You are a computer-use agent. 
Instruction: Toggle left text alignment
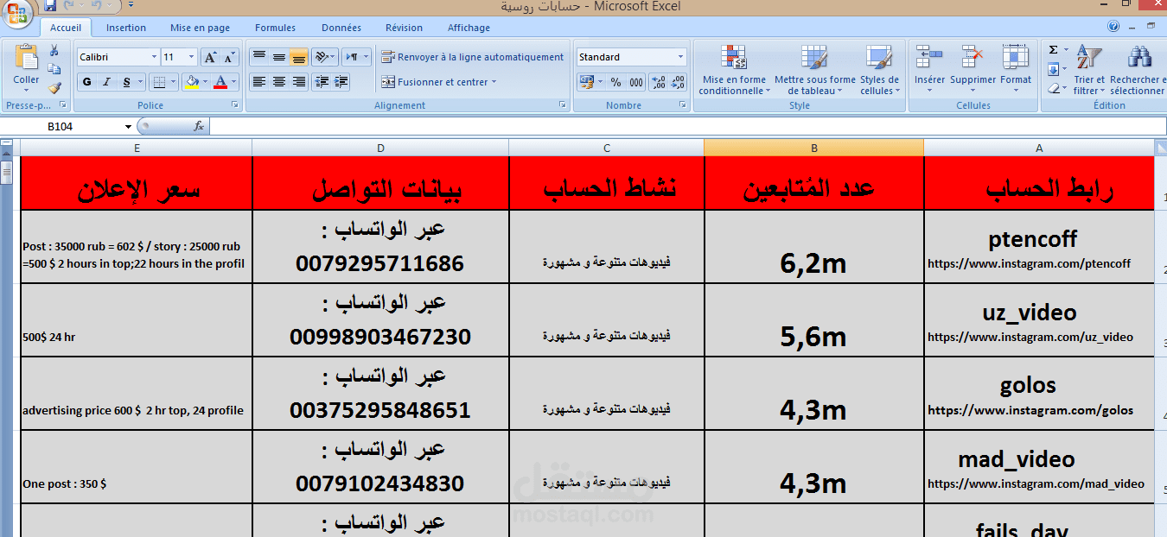(x=258, y=82)
